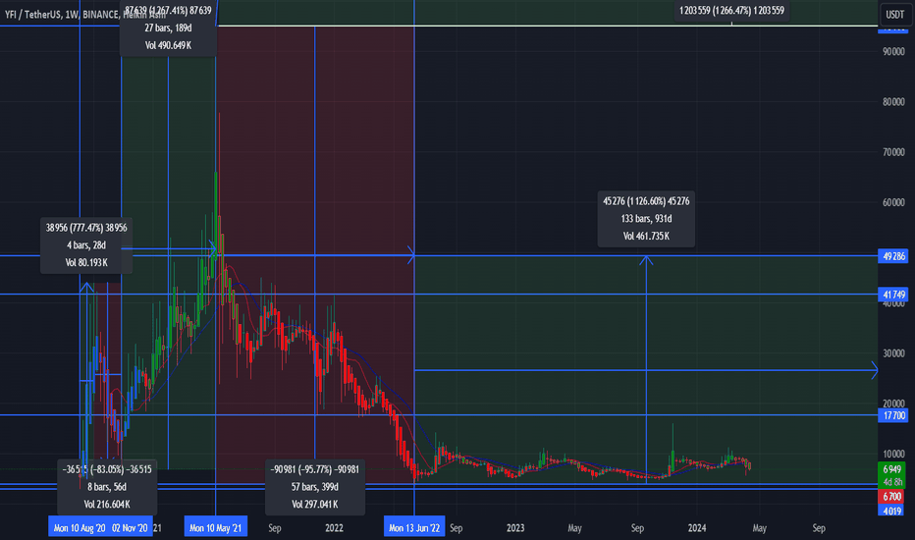
Task: Select the 87639 (1267.41%) measurement box
Action: 168,28
